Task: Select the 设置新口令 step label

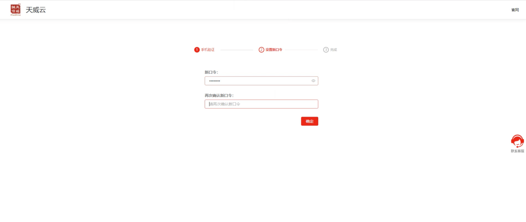Action: tap(274, 50)
